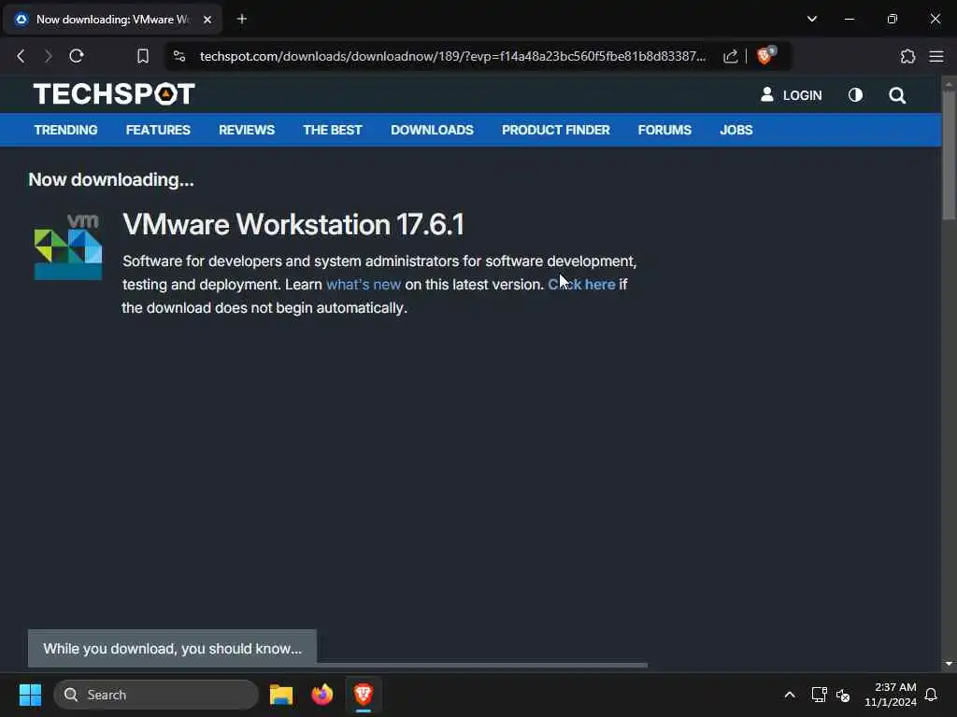Open the clock showing 2:37 AM
This screenshot has width=957, height=717.
[891, 695]
